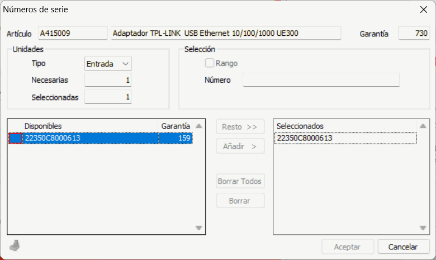436x260 pixels.
Task: Click the article description field
Action: (226, 34)
